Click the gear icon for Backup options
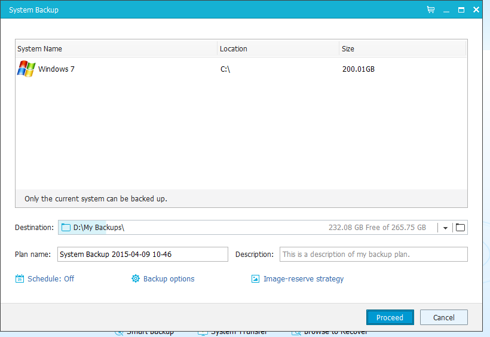Image resolution: width=490 pixels, height=337 pixels. [x=136, y=279]
